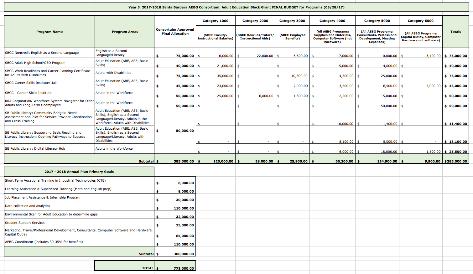Click the KRA Corporation Workforce System Navigator cell
The width and height of the screenshot is (473, 274).
(x=49, y=103)
